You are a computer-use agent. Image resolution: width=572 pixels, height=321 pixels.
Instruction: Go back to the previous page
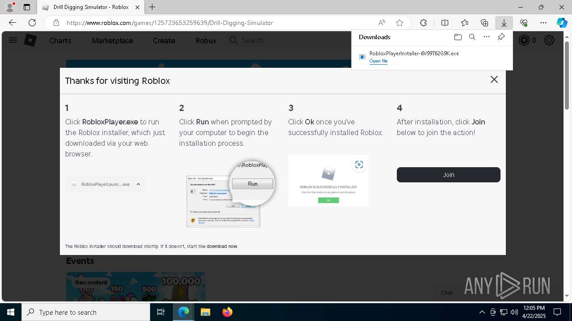point(13,23)
